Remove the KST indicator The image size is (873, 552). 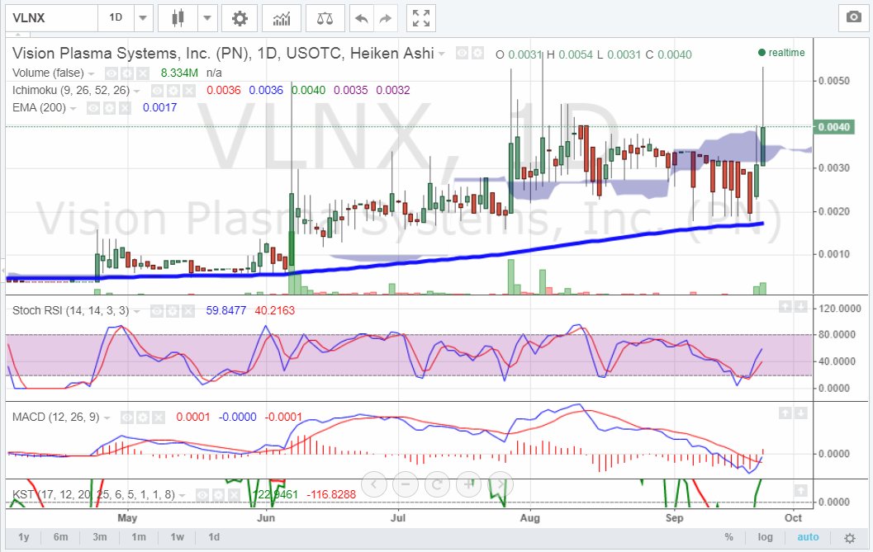pos(234,495)
